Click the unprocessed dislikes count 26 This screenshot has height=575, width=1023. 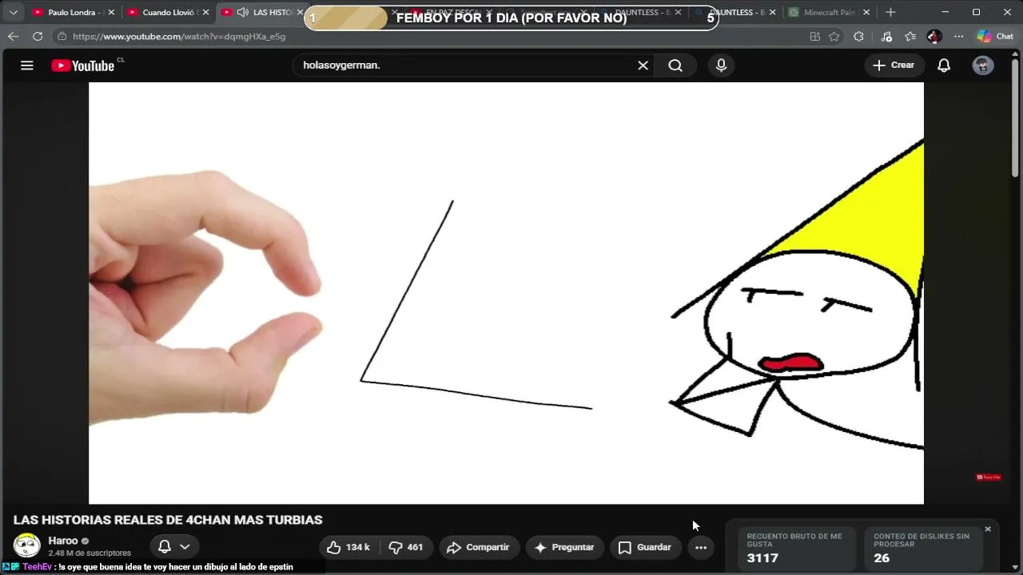[x=882, y=558]
